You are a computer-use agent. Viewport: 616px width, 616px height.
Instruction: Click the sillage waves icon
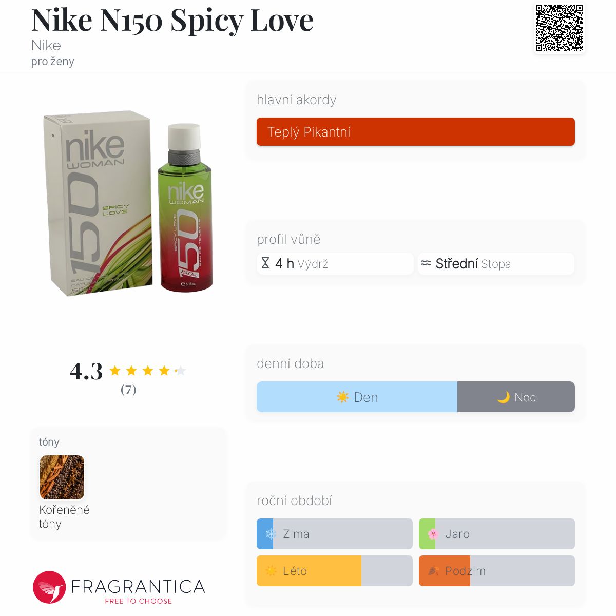[426, 263]
